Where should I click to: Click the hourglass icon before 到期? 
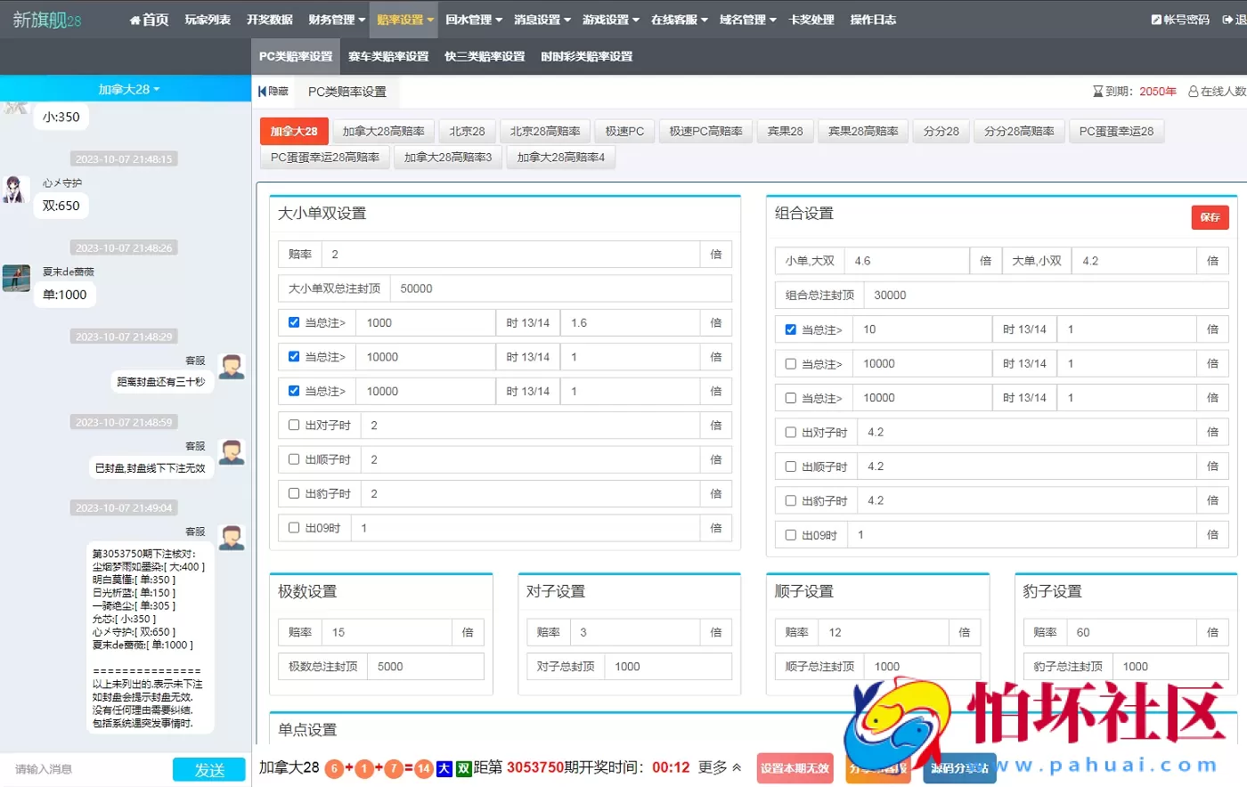(1096, 93)
